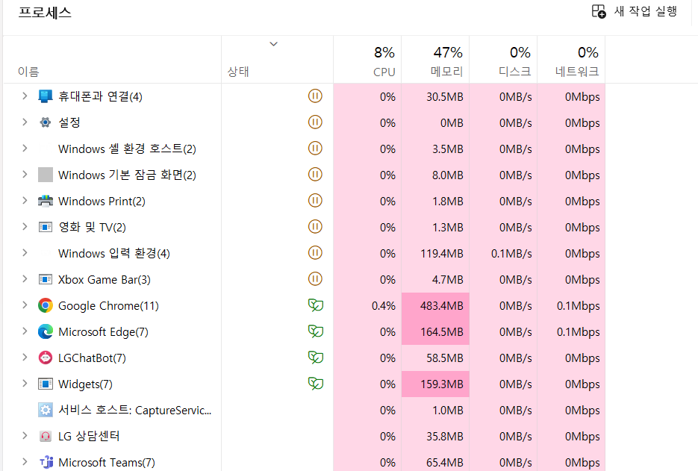Select the 서비스 호스트: CaptureServic... row name
Image resolution: width=698 pixels, height=471 pixels.
tap(135, 410)
